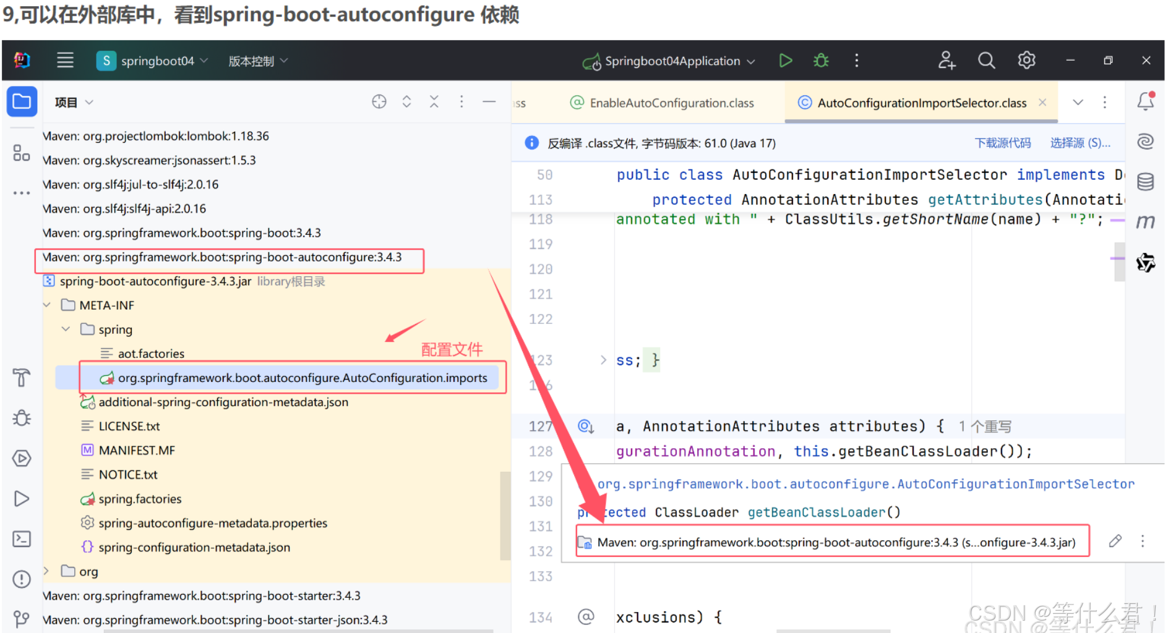Switch to EnableAutoConfiguration.class tab

click(x=662, y=103)
